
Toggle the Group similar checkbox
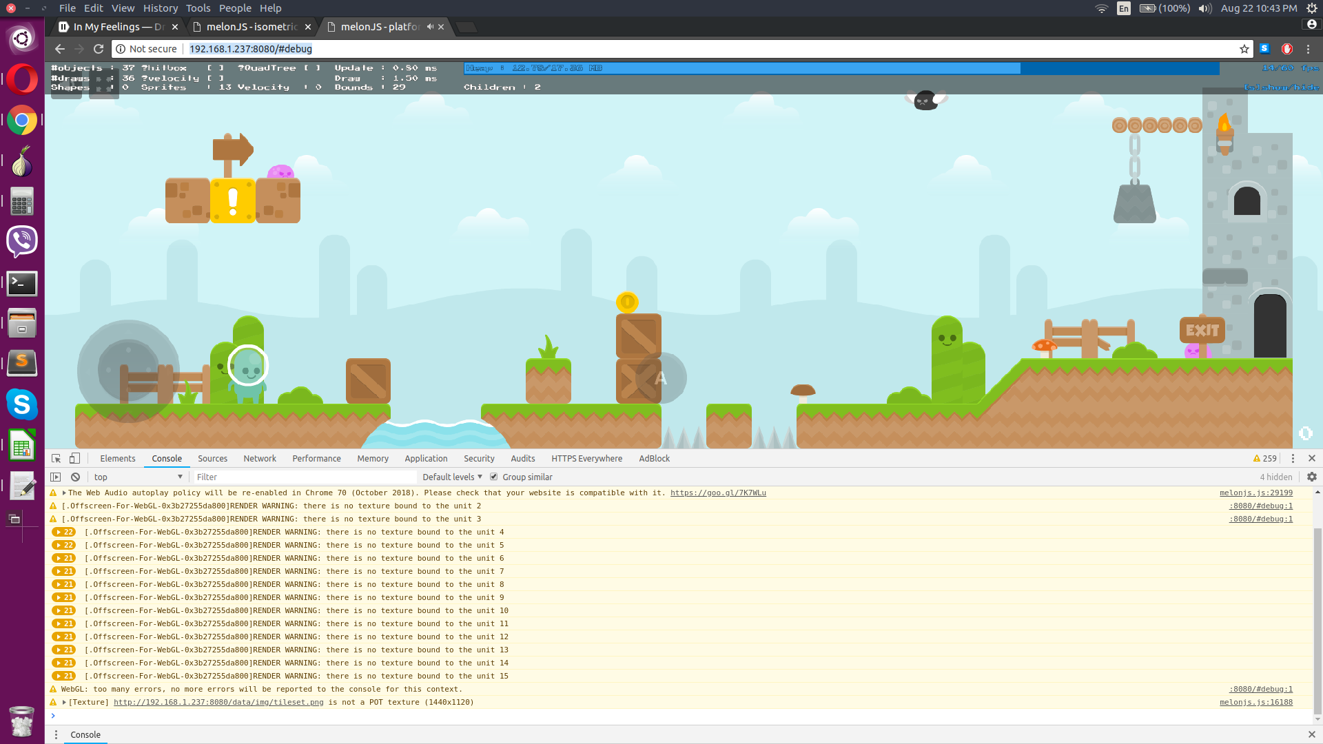(493, 477)
